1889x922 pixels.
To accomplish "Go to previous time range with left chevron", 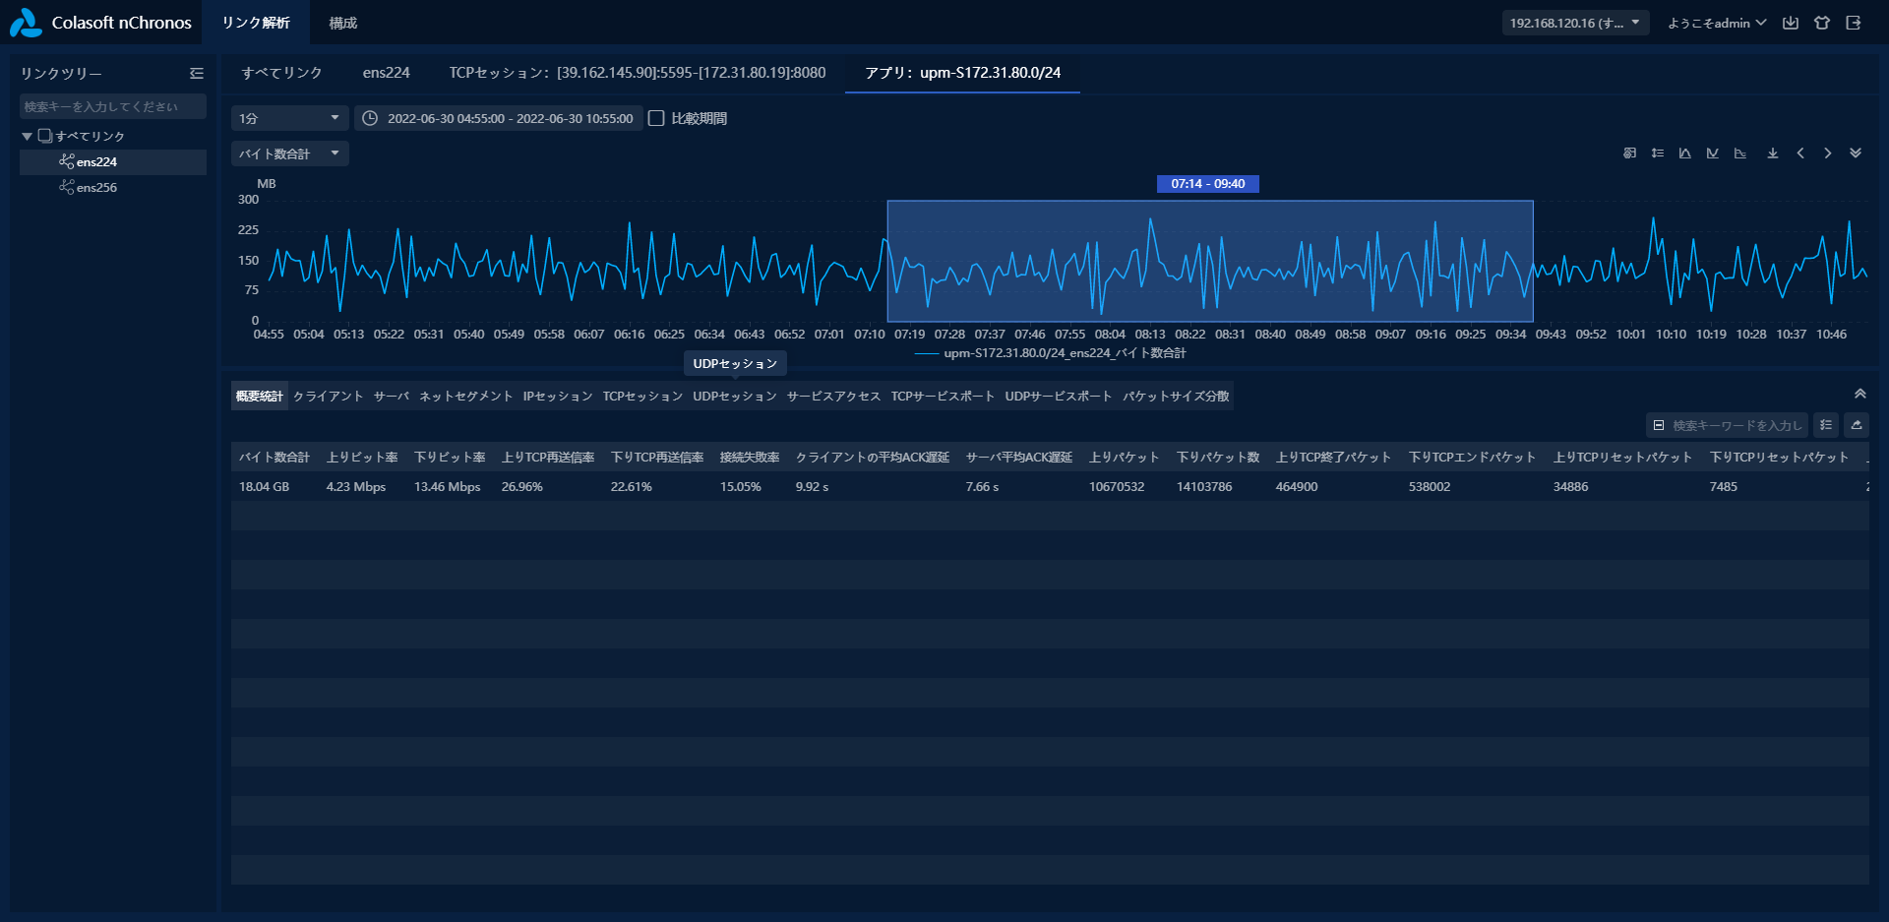I will click(x=1800, y=154).
